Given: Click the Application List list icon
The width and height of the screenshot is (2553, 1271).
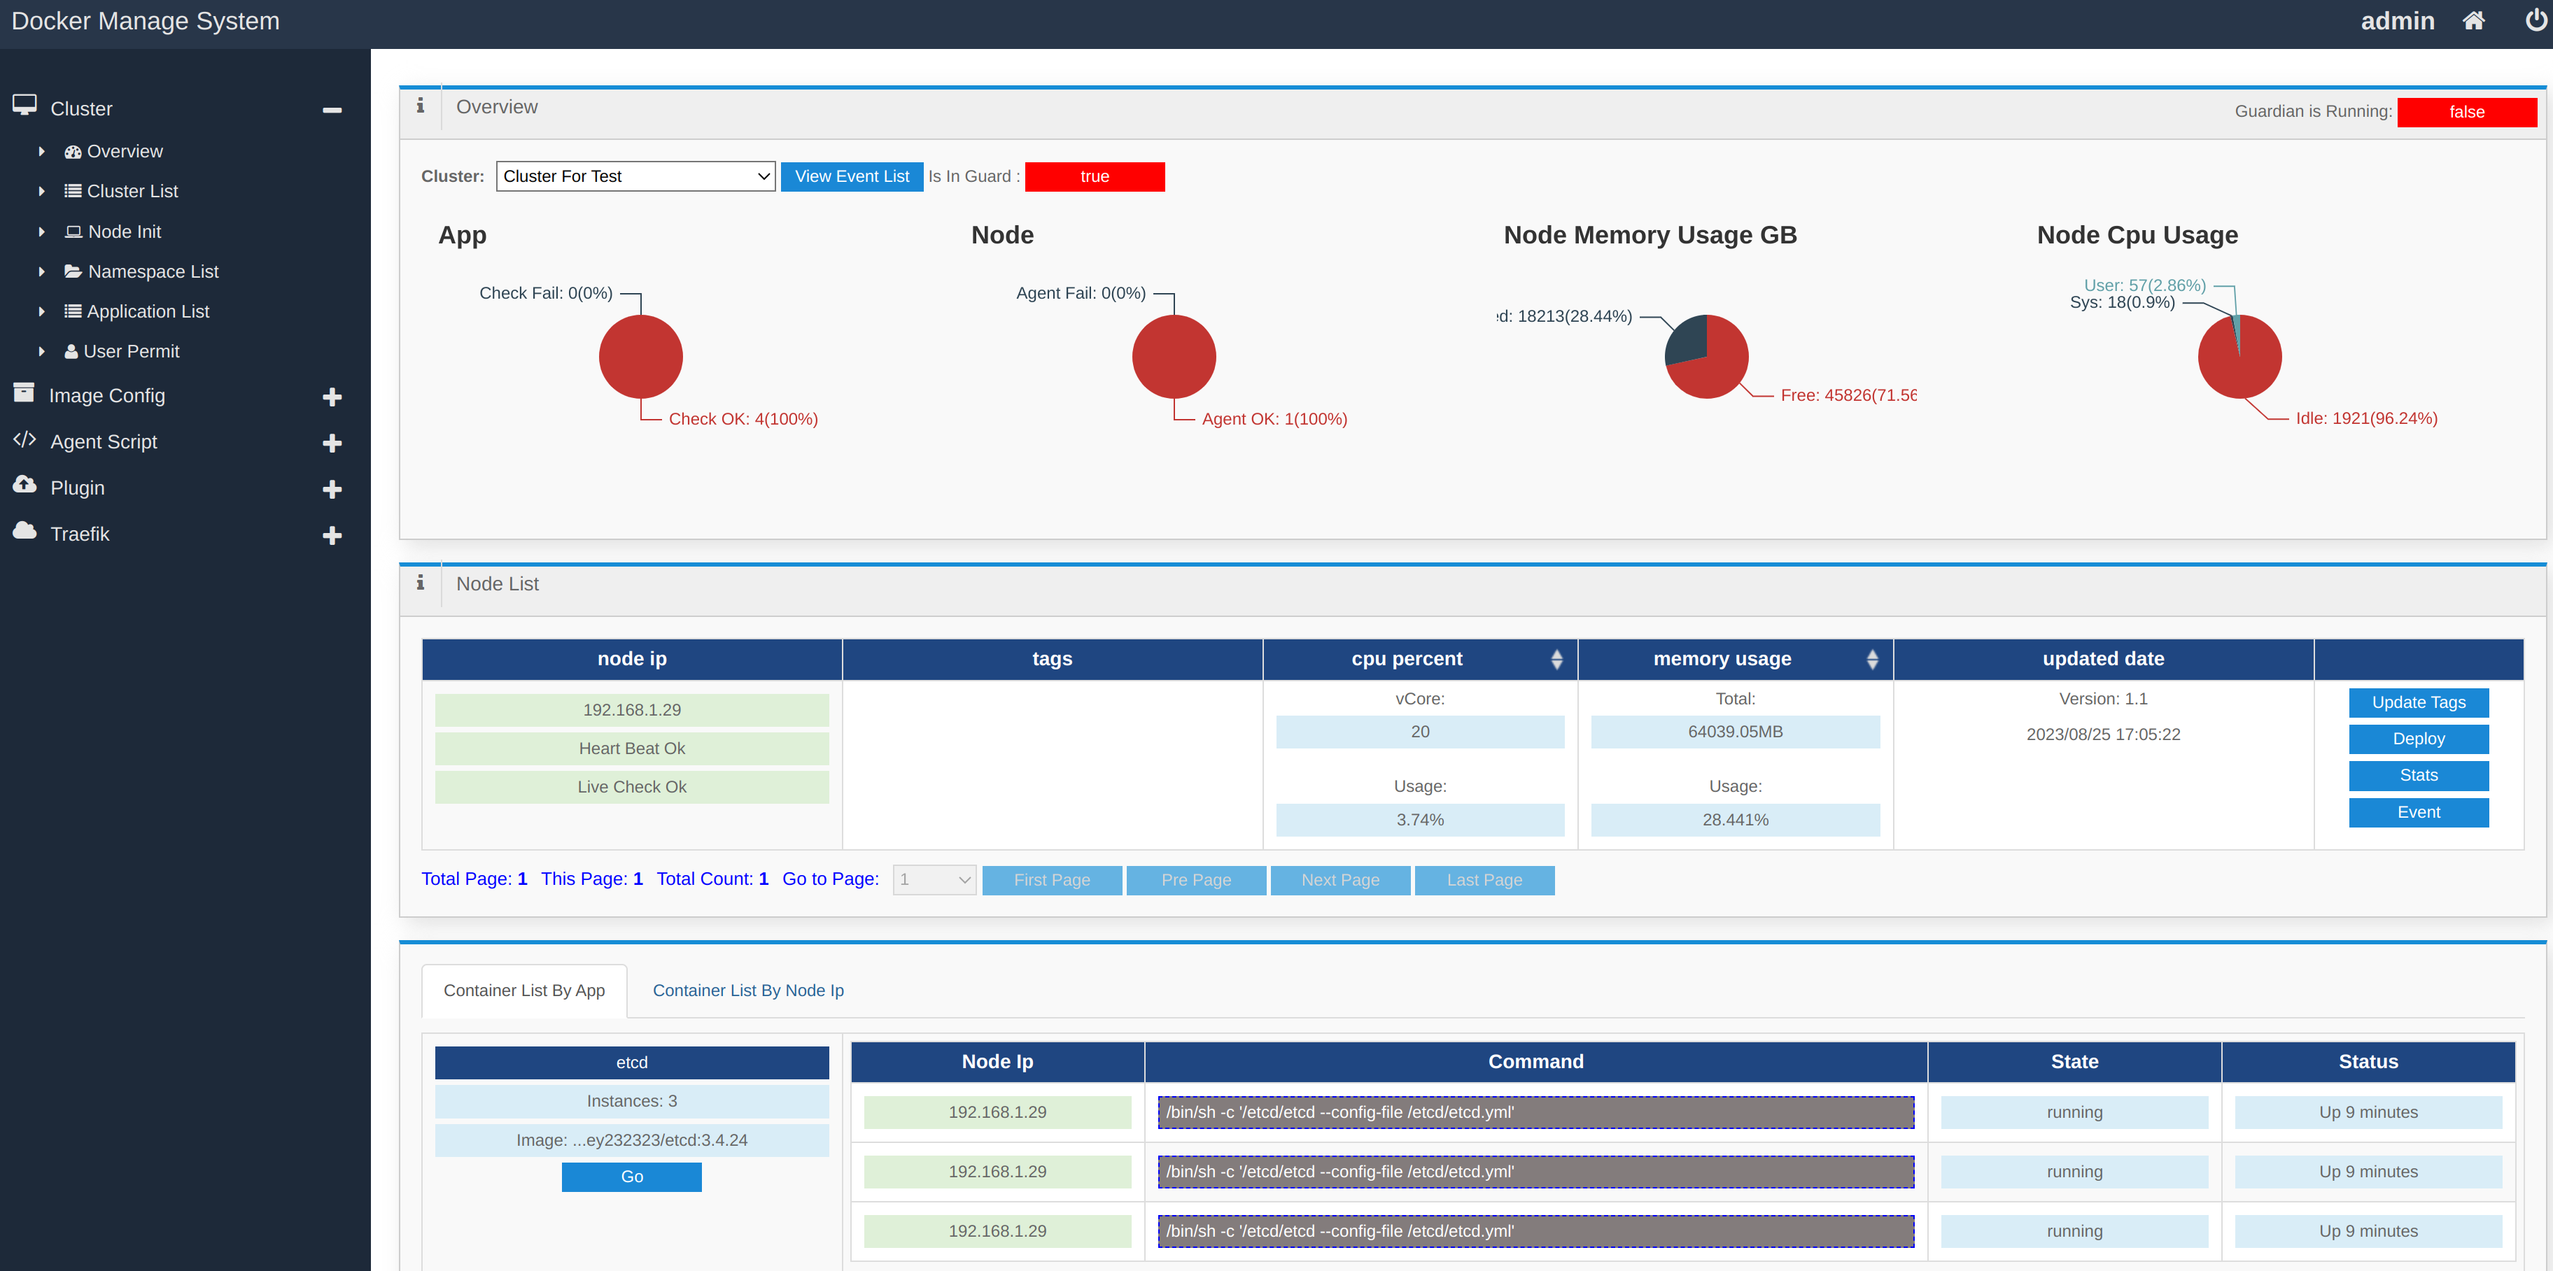Looking at the screenshot, I should click(x=72, y=311).
